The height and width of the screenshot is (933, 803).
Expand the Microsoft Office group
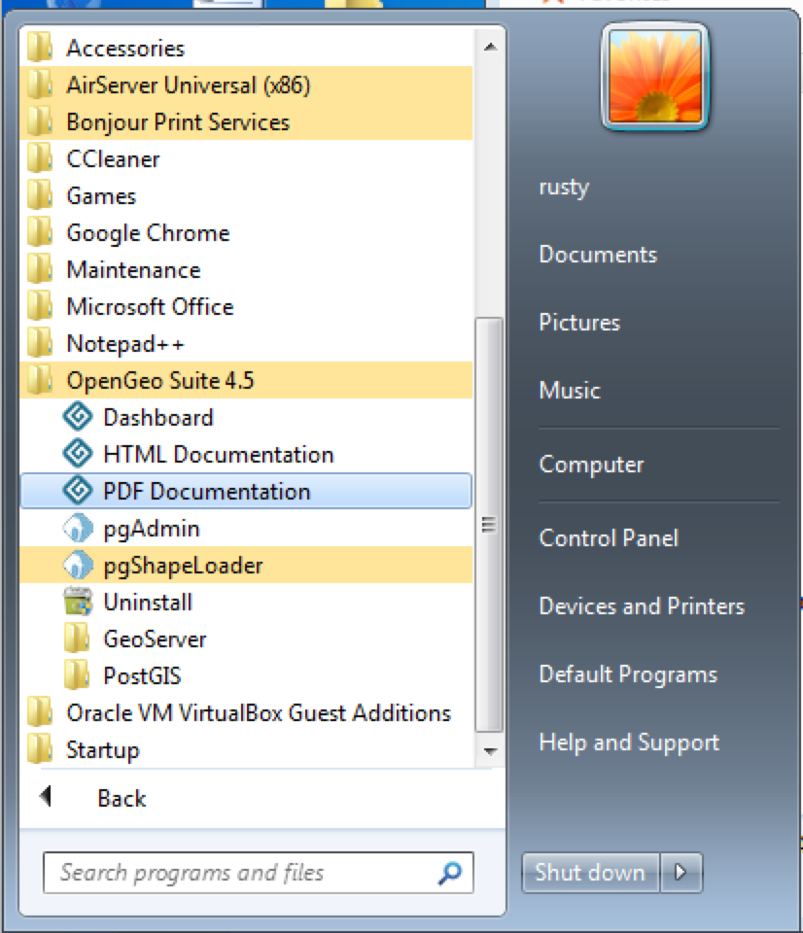[246, 306]
